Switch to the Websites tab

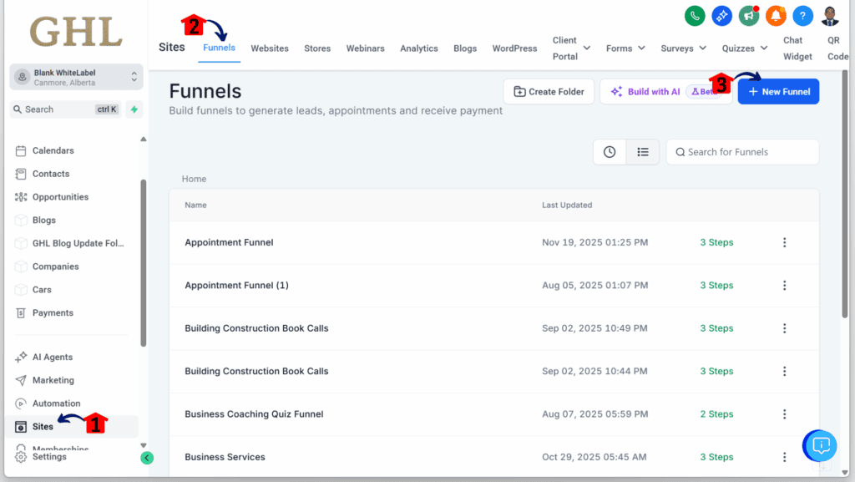coord(270,48)
